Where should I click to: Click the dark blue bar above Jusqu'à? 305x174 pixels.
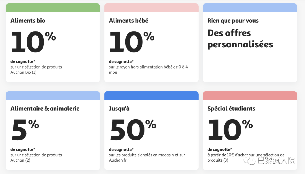click(x=151, y=96)
